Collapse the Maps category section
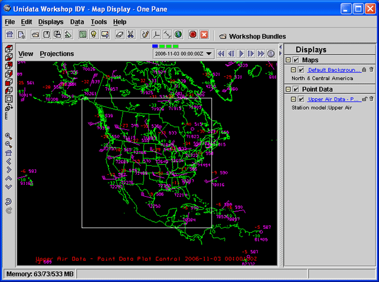Image resolution: width=379 pixels, height=282 pixels. [x=288, y=60]
